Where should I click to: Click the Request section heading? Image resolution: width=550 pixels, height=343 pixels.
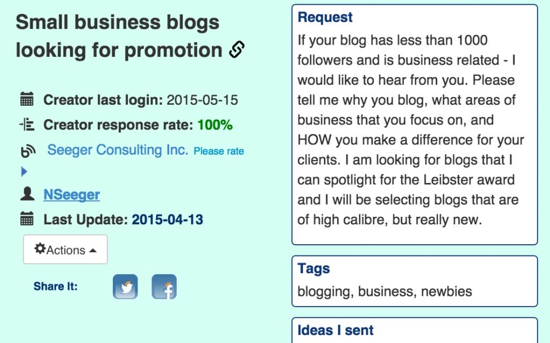325,17
